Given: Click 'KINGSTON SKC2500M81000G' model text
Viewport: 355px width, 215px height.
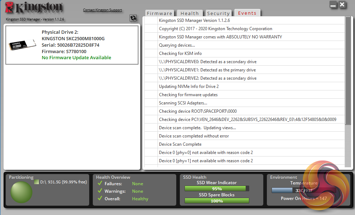Looking at the screenshot, I should coord(73,39).
